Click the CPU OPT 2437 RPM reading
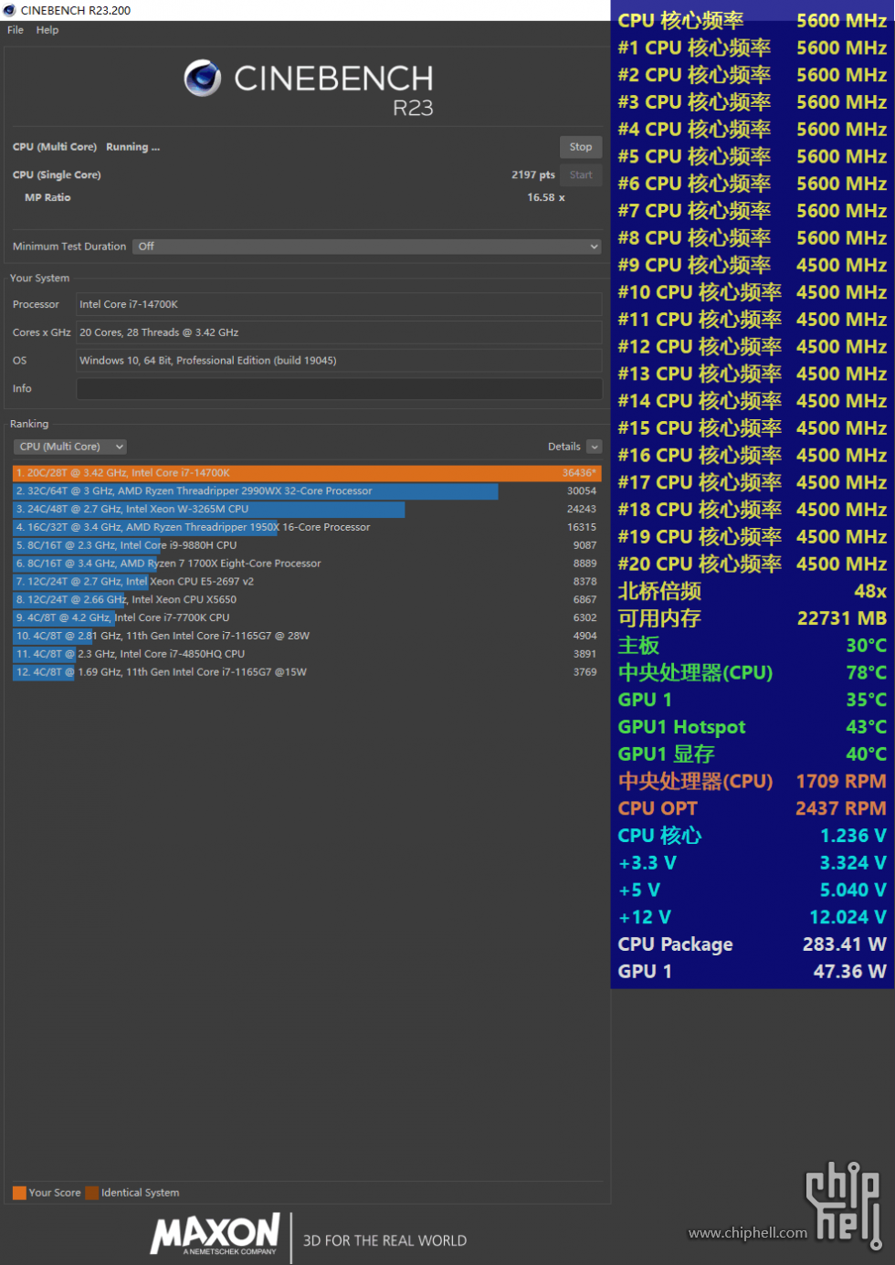The height and width of the screenshot is (1265, 895). (x=753, y=808)
